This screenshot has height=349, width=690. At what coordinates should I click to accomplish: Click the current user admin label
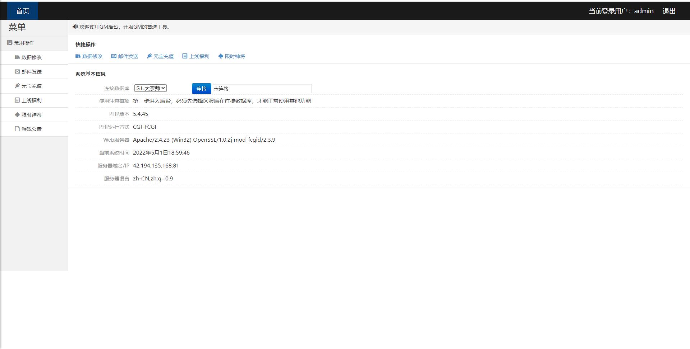pos(621,11)
